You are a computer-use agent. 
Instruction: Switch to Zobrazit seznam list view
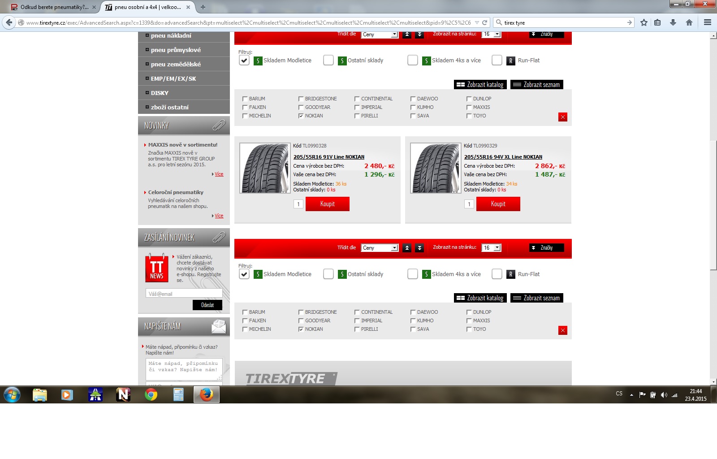coord(536,85)
